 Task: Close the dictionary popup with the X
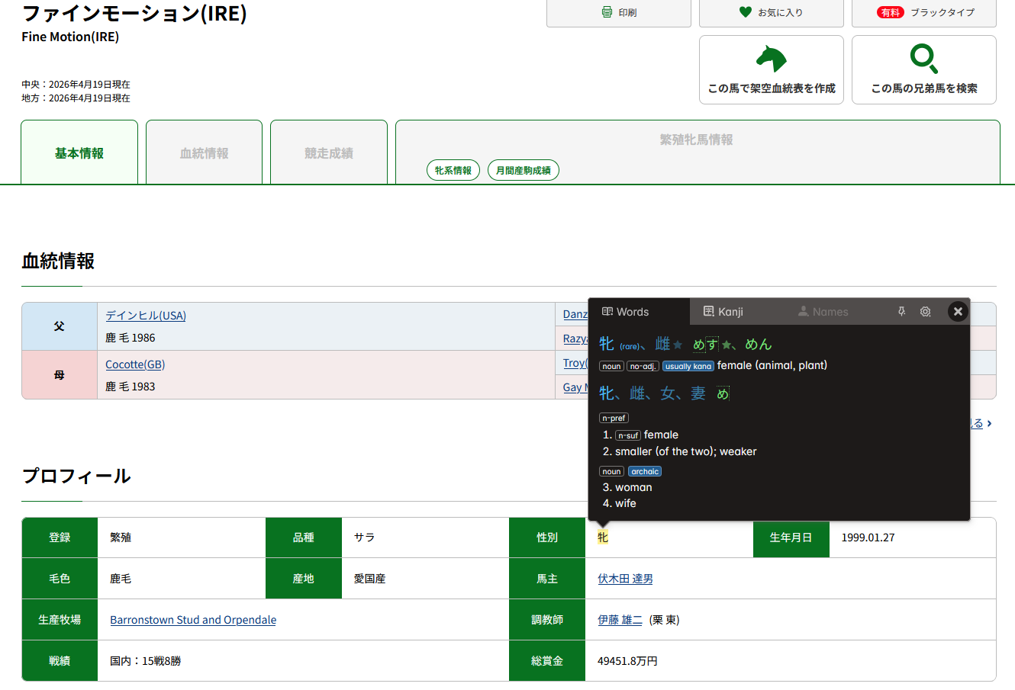pyautogui.click(x=958, y=311)
